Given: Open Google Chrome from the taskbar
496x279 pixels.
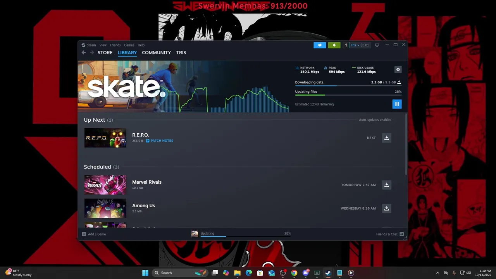Looking at the screenshot, I should [294, 273].
